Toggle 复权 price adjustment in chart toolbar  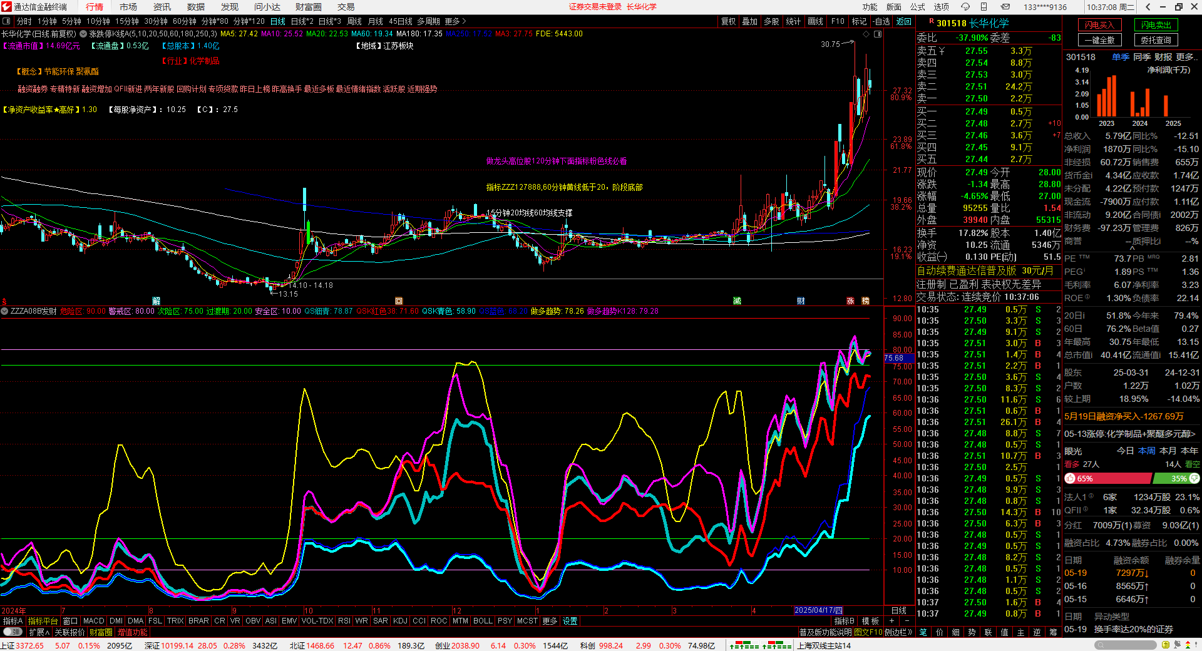click(728, 21)
